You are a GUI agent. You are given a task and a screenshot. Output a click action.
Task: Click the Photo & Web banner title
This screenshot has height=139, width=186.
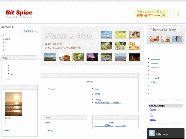click(69, 35)
